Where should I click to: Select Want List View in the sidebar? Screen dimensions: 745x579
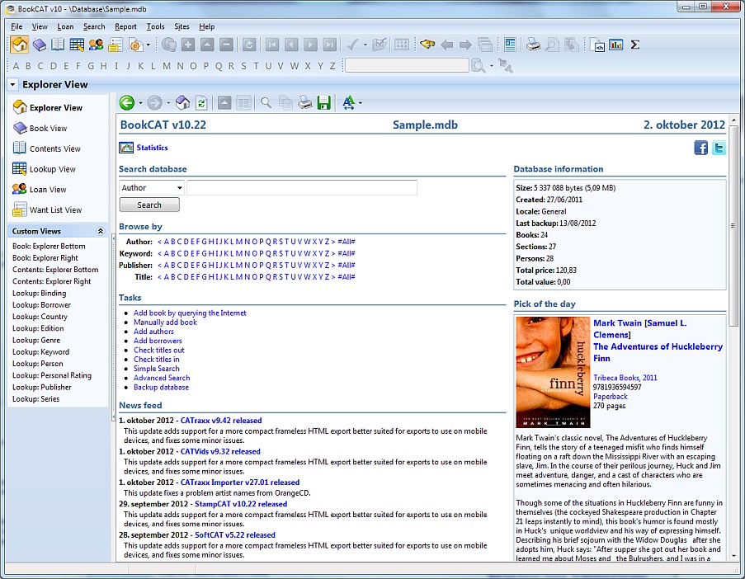click(x=47, y=210)
